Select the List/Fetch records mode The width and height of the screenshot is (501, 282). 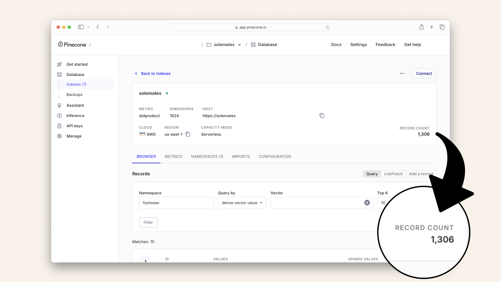point(393,174)
